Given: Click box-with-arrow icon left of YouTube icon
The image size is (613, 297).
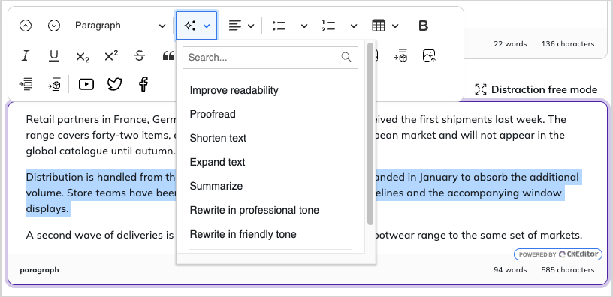Looking at the screenshot, I should coord(54,84).
